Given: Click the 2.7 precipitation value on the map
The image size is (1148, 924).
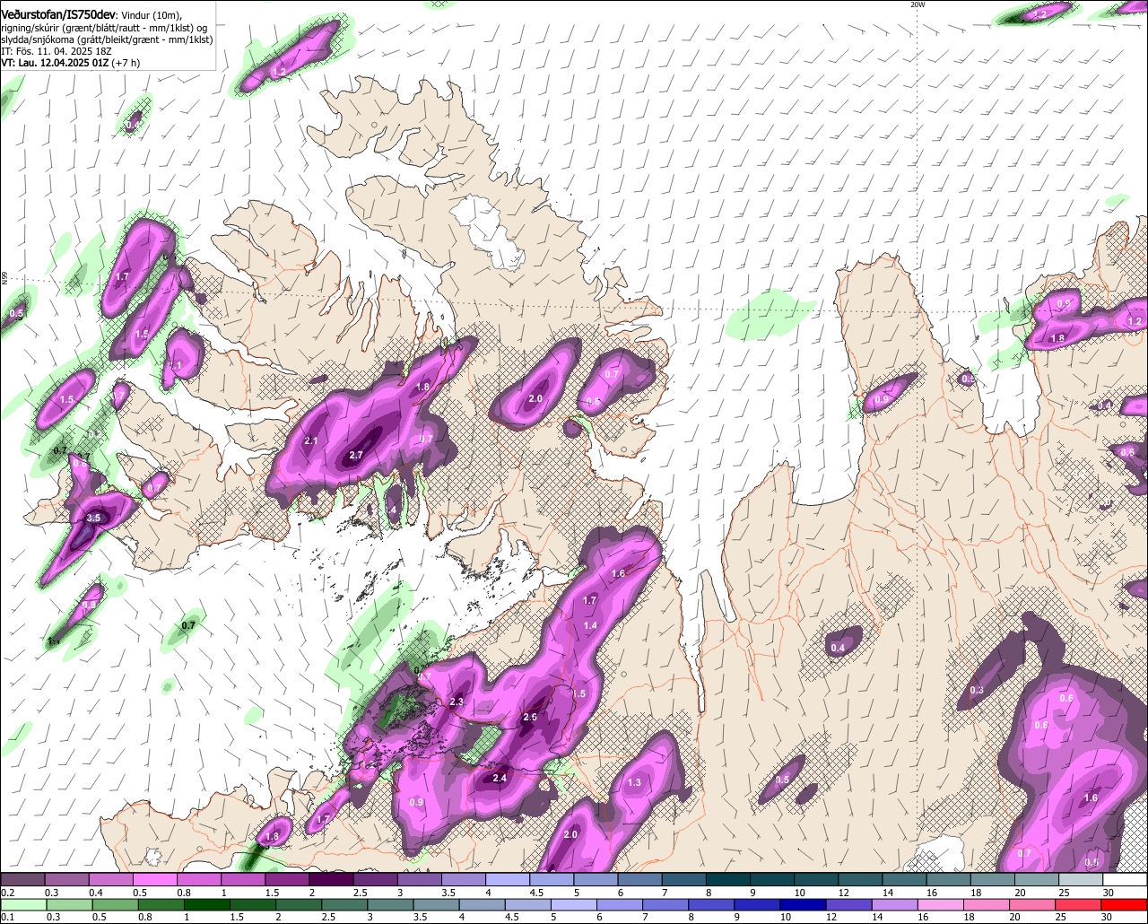Looking at the screenshot, I should pos(356,456).
